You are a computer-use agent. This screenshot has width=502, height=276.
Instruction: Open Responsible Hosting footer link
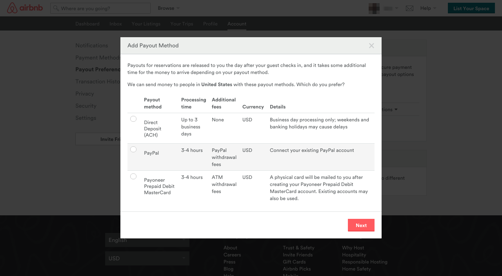point(365,262)
